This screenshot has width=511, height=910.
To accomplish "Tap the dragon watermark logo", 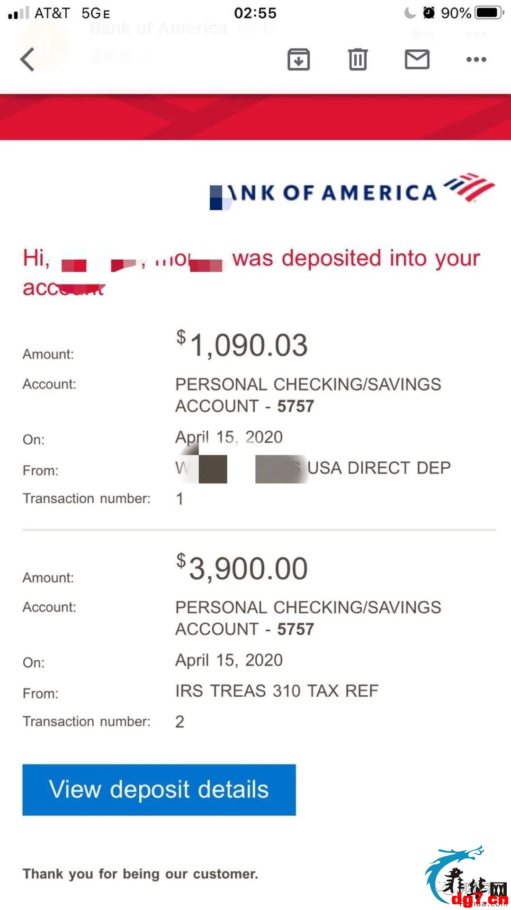I will [x=466, y=877].
